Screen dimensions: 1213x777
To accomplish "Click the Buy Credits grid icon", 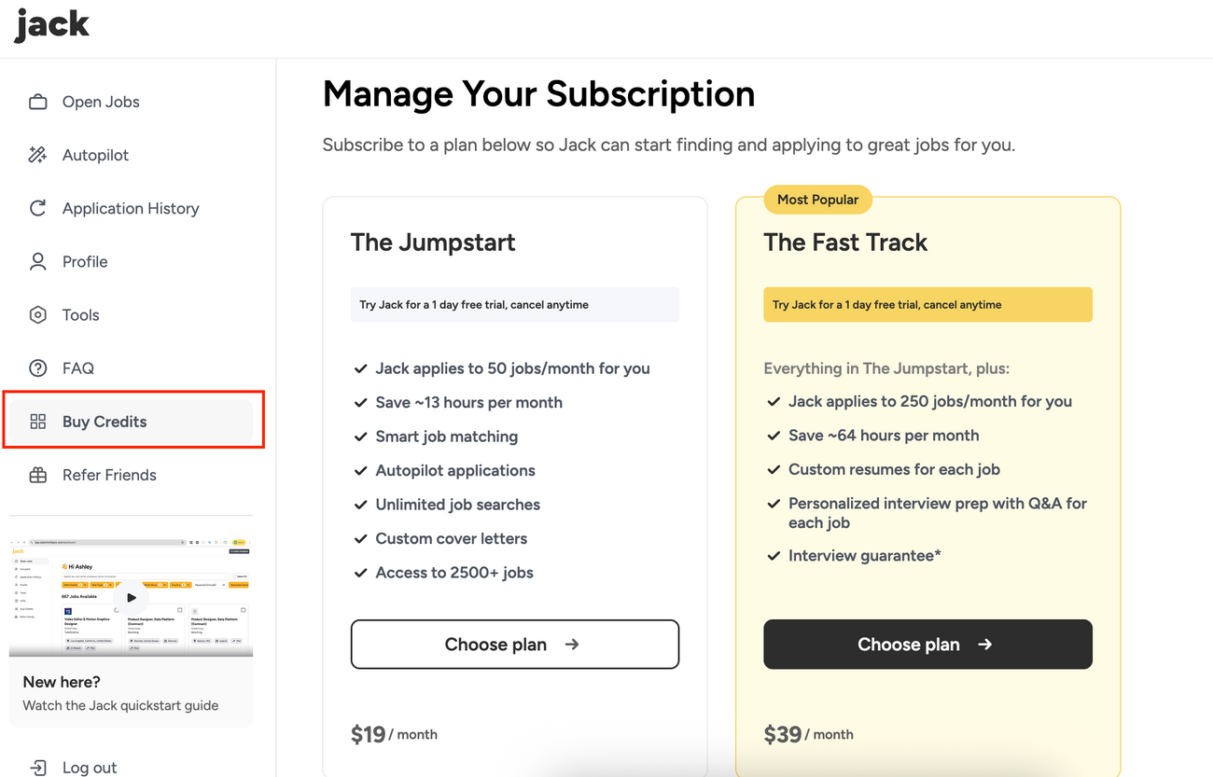I will (x=38, y=422).
